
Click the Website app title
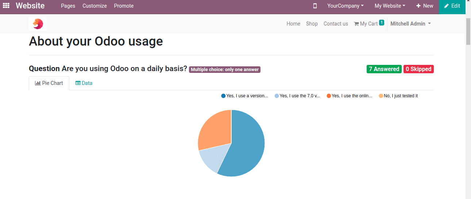[30, 6]
